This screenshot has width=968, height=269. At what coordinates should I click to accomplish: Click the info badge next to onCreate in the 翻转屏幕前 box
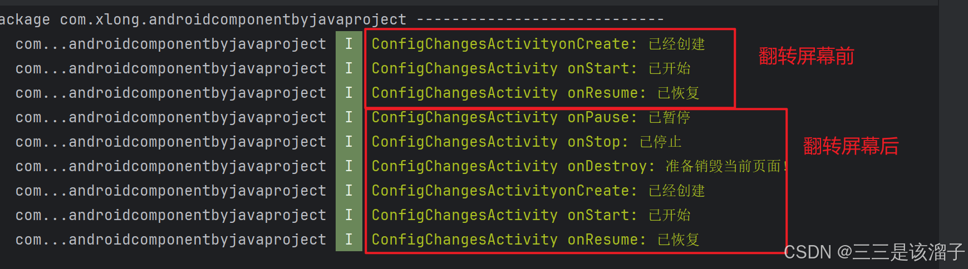[349, 44]
